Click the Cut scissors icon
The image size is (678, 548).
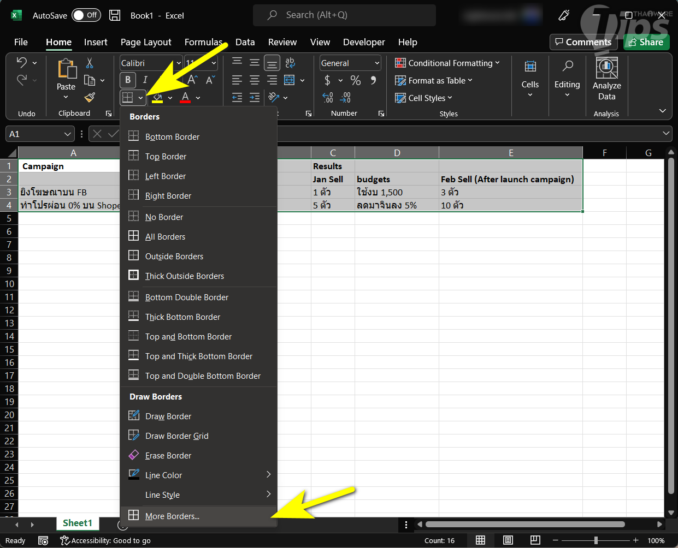click(90, 63)
